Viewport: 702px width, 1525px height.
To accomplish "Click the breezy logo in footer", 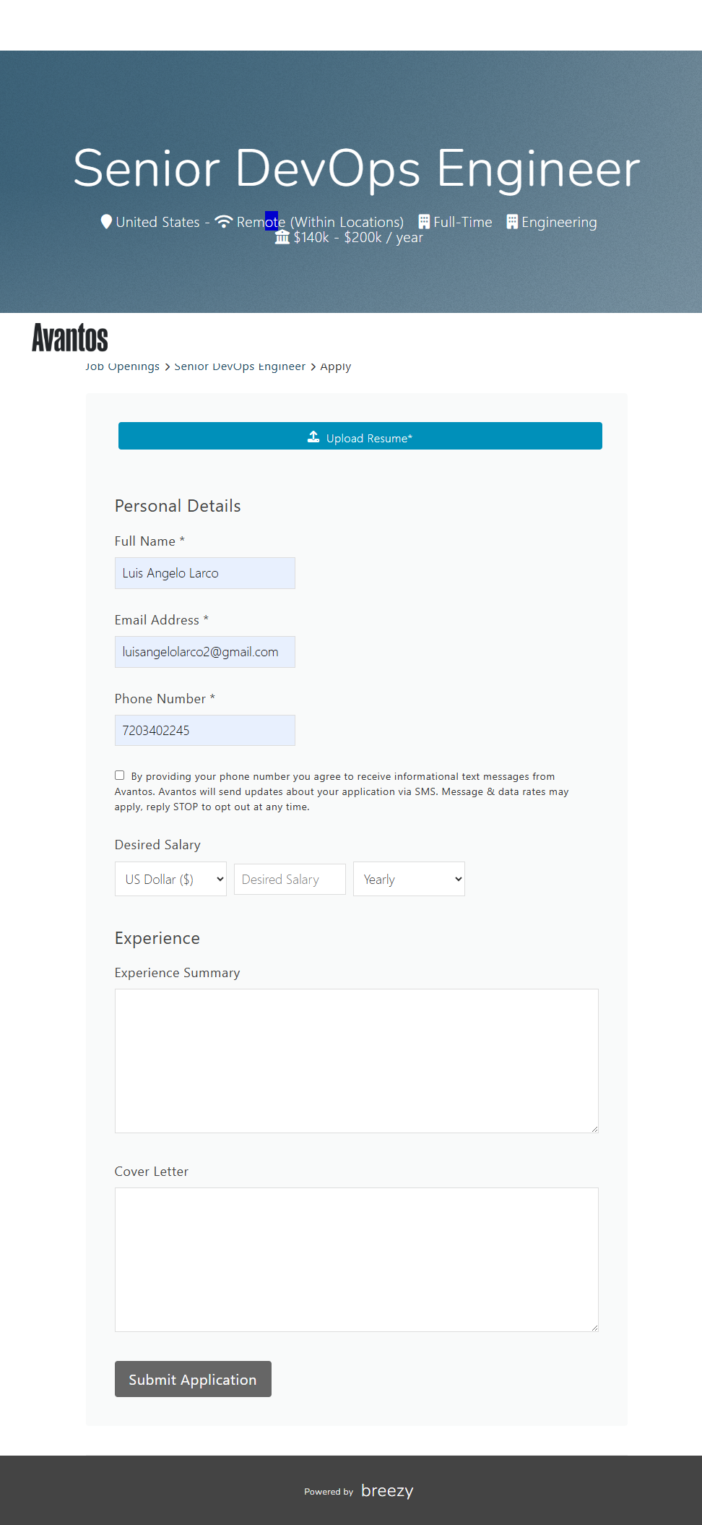I will 387,1490.
